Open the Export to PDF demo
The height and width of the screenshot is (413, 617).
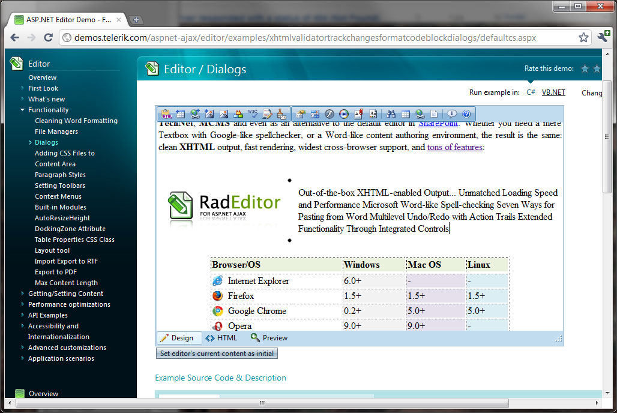click(x=56, y=272)
